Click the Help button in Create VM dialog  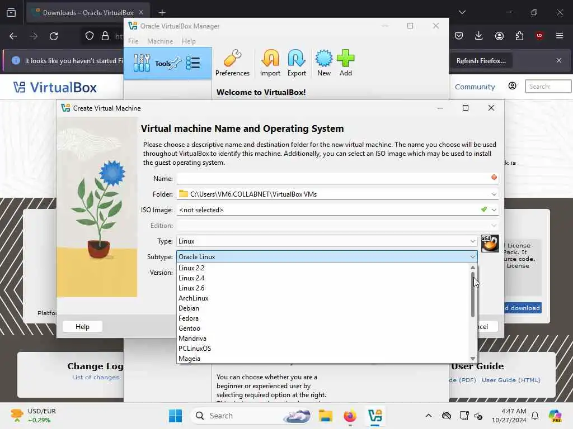click(82, 326)
